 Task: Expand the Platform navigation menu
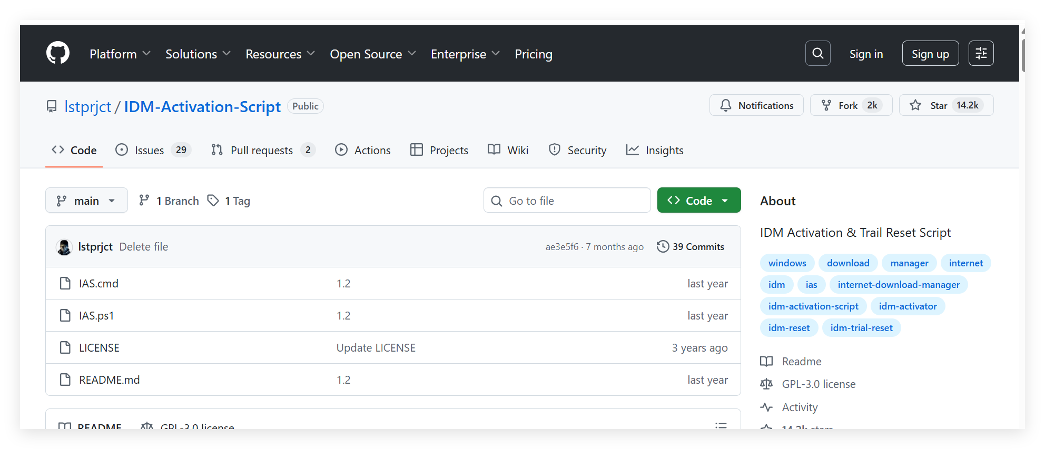120,54
